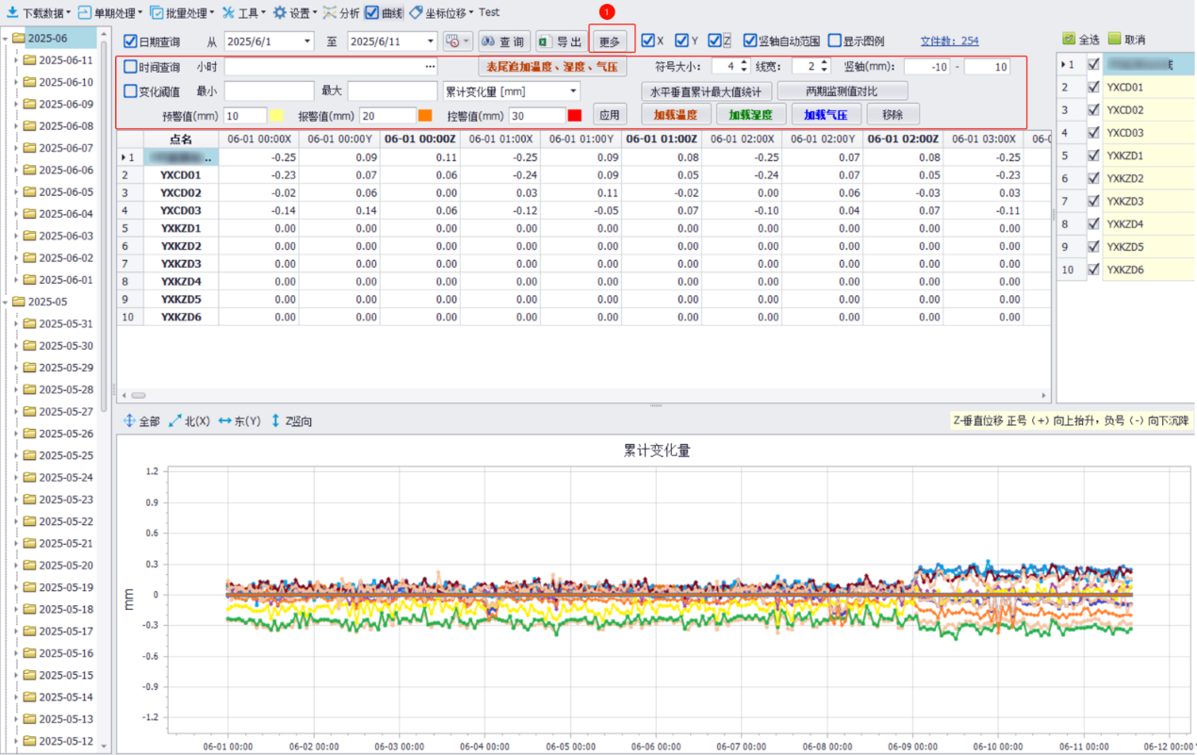Viewport: 1197px width, 755px height.
Task: Collapse the 2025-06 folder tree node
Action: [6, 39]
